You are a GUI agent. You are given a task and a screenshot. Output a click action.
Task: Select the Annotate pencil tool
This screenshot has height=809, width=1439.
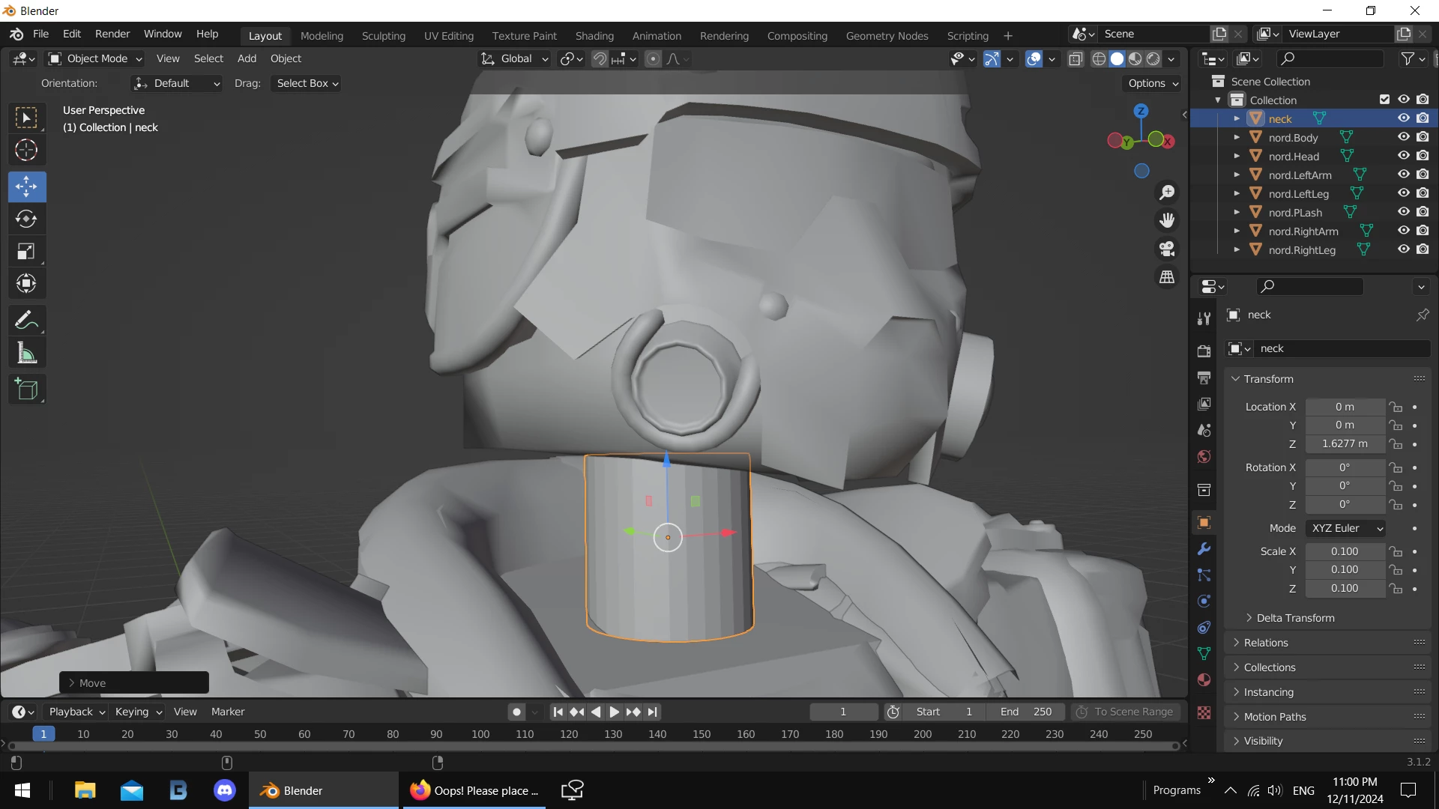click(26, 321)
